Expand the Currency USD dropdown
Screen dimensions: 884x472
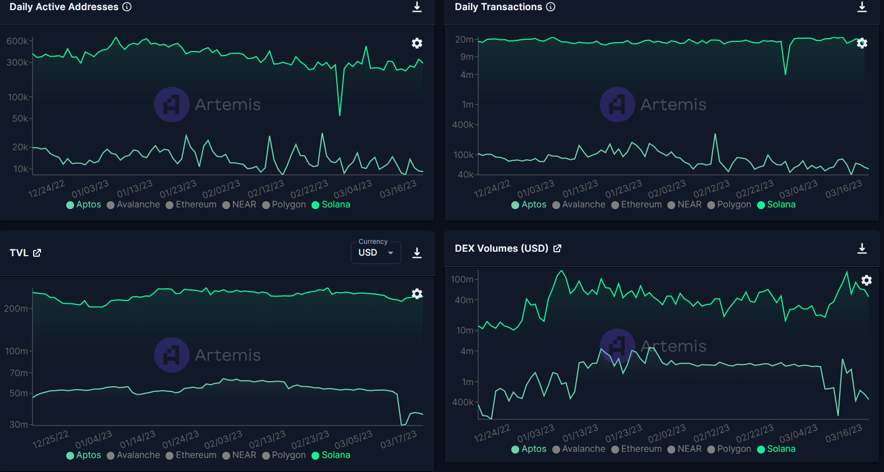point(376,253)
